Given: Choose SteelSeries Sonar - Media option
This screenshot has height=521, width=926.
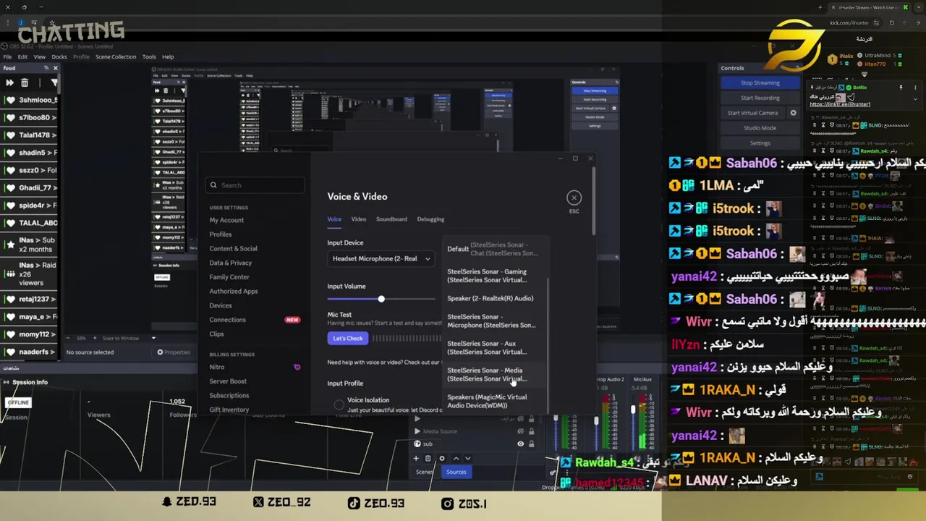Looking at the screenshot, I should (494, 374).
